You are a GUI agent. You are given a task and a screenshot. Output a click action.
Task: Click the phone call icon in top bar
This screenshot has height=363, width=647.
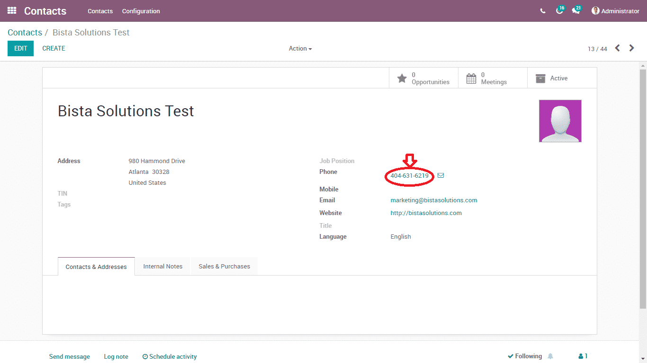click(x=543, y=11)
